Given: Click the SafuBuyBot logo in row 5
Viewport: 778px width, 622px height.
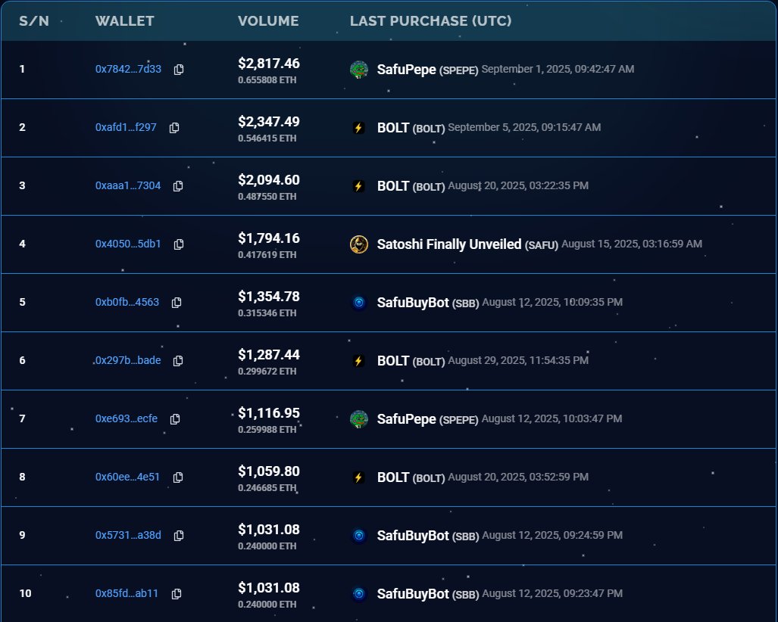Looking at the screenshot, I should point(358,302).
